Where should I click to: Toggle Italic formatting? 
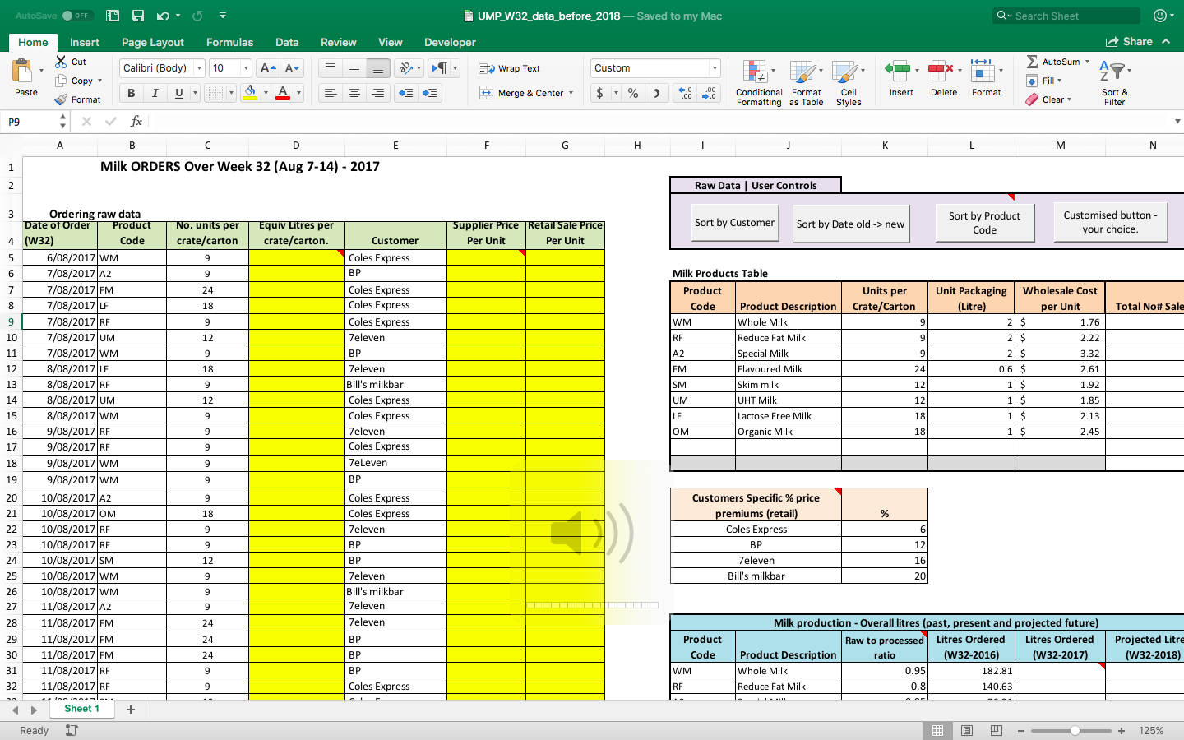[155, 93]
